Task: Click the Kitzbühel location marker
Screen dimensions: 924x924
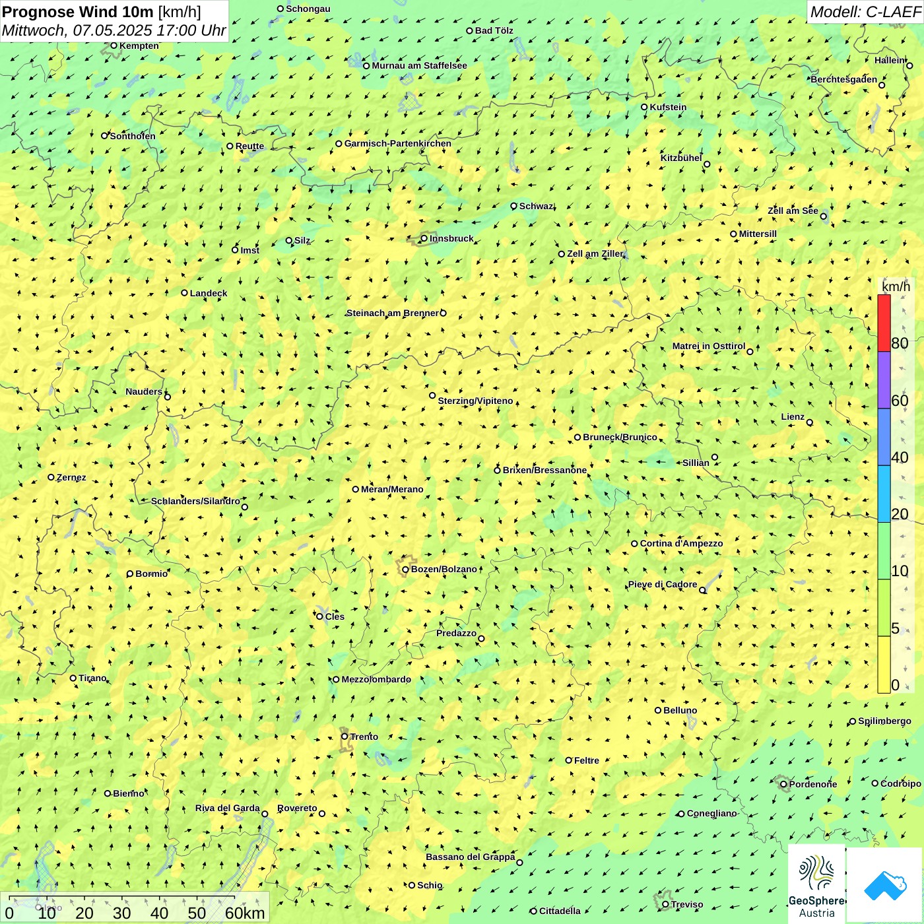Action: [707, 164]
